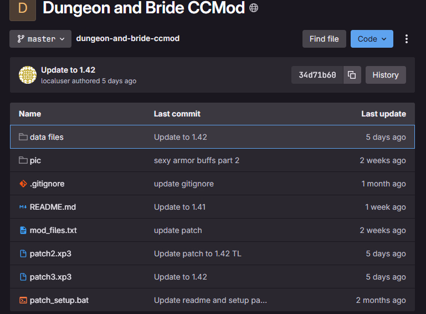Click the patch2.xp3 file icon
426x314 pixels.
(x=23, y=254)
